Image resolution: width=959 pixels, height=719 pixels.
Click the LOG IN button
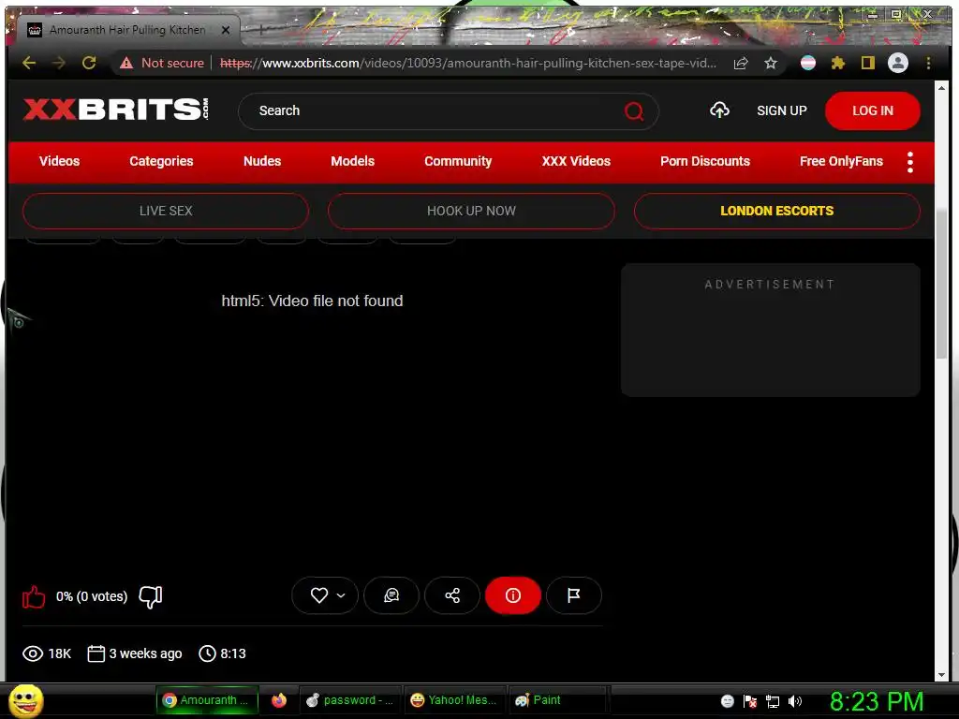(872, 110)
